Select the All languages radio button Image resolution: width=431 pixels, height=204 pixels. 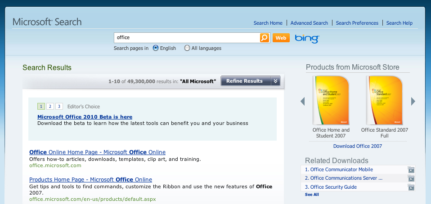[x=187, y=48]
